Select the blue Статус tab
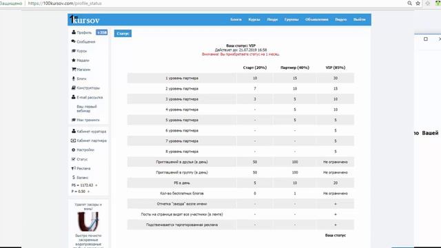The image size is (441, 248). click(123, 34)
